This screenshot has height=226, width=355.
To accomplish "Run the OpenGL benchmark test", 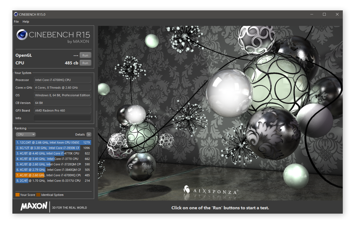I will pyautogui.click(x=85, y=55).
